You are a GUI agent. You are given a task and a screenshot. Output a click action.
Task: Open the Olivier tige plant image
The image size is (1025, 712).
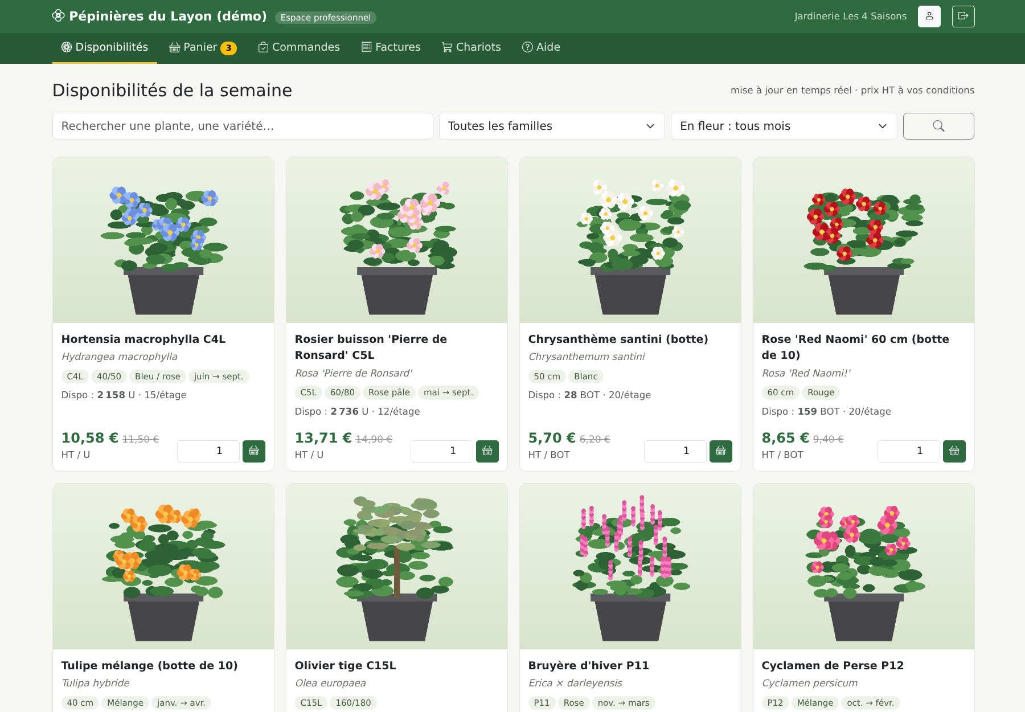397,567
